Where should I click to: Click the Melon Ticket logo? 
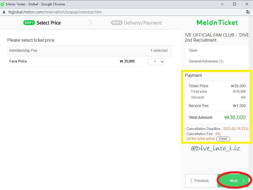click(217, 23)
